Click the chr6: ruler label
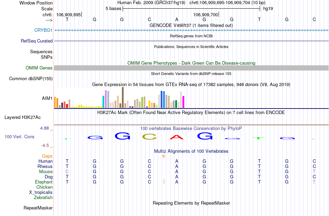 pyautogui.click(x=47, y=15)
